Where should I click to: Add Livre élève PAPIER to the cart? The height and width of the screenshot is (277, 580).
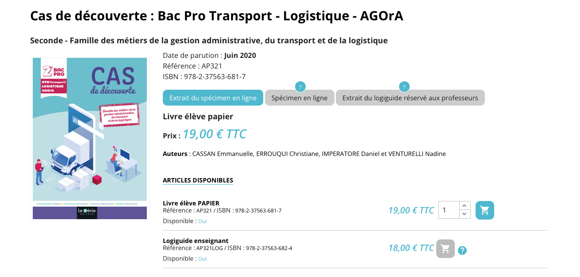[484, 210]
